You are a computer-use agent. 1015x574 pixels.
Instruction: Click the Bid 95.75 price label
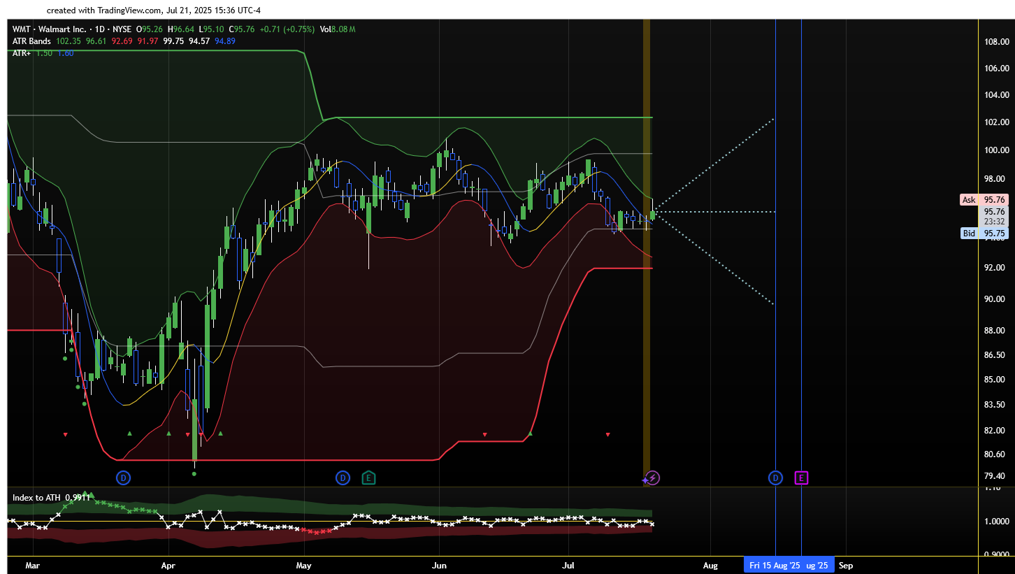click(984, 234)
